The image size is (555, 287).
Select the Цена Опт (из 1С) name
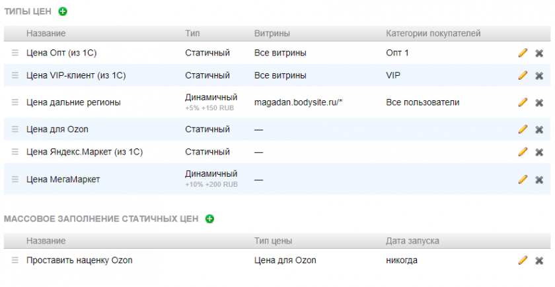click(61, 53)
